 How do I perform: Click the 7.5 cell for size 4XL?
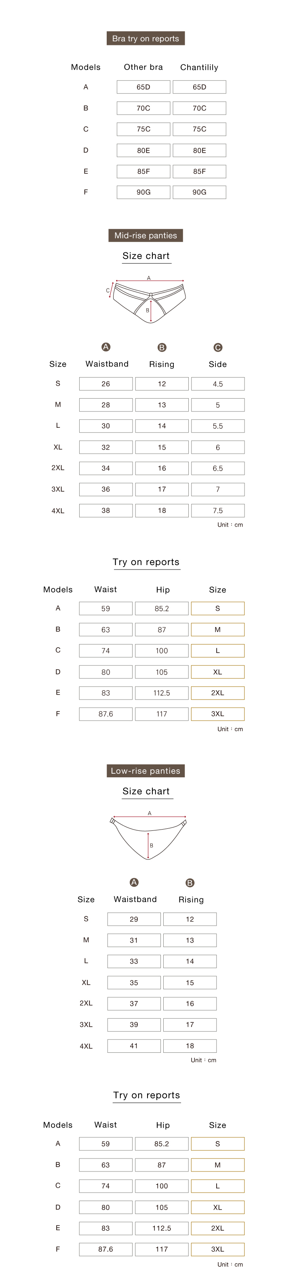pos(218,510)
